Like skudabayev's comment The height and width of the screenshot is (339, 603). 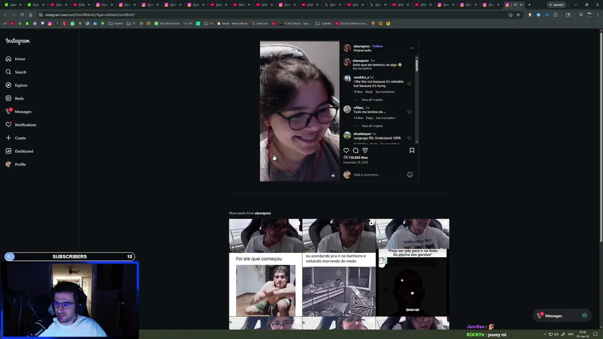pos(409,138)
